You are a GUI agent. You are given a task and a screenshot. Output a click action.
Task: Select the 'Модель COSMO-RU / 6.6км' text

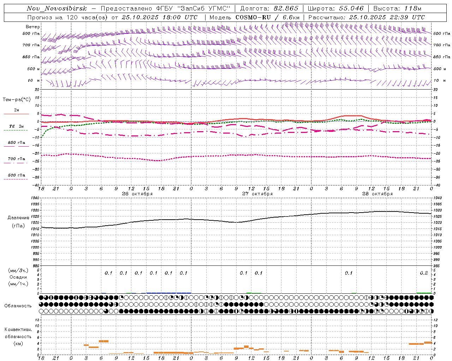coord(255,17)
